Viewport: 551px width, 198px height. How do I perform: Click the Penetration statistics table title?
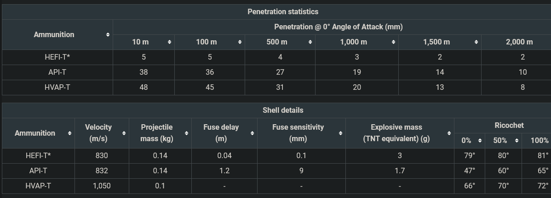pos(283,11)
